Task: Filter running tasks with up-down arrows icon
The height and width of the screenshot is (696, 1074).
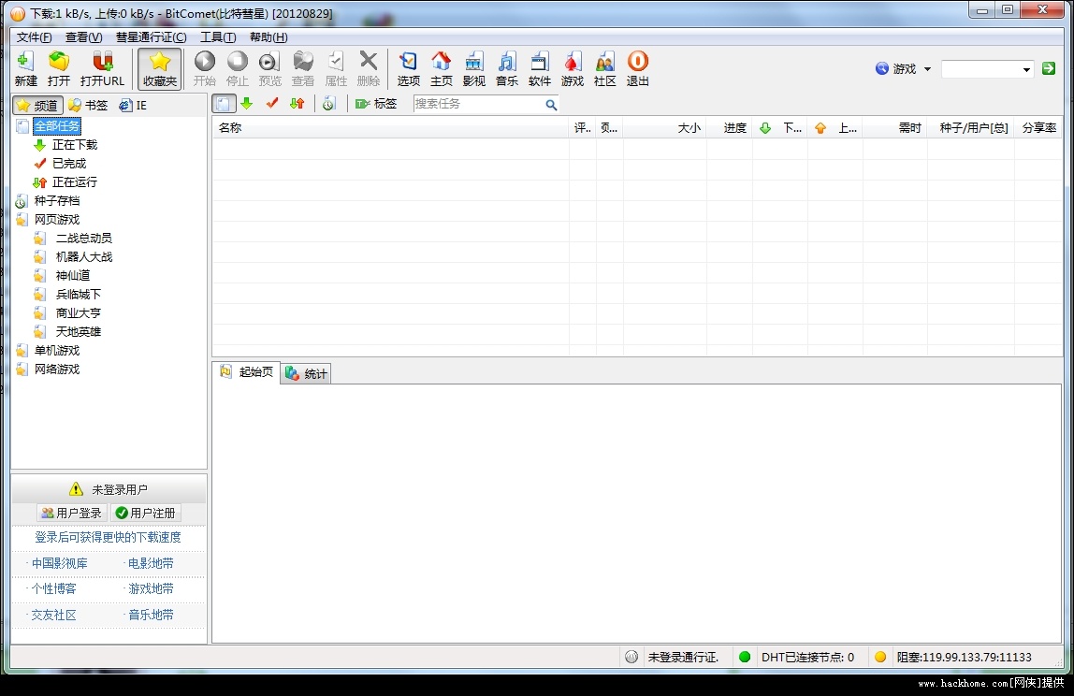Action: 298,104
